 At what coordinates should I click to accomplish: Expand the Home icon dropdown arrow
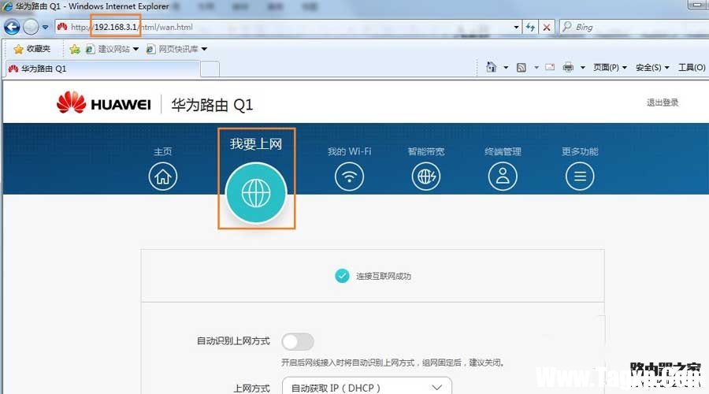point(506,68)
